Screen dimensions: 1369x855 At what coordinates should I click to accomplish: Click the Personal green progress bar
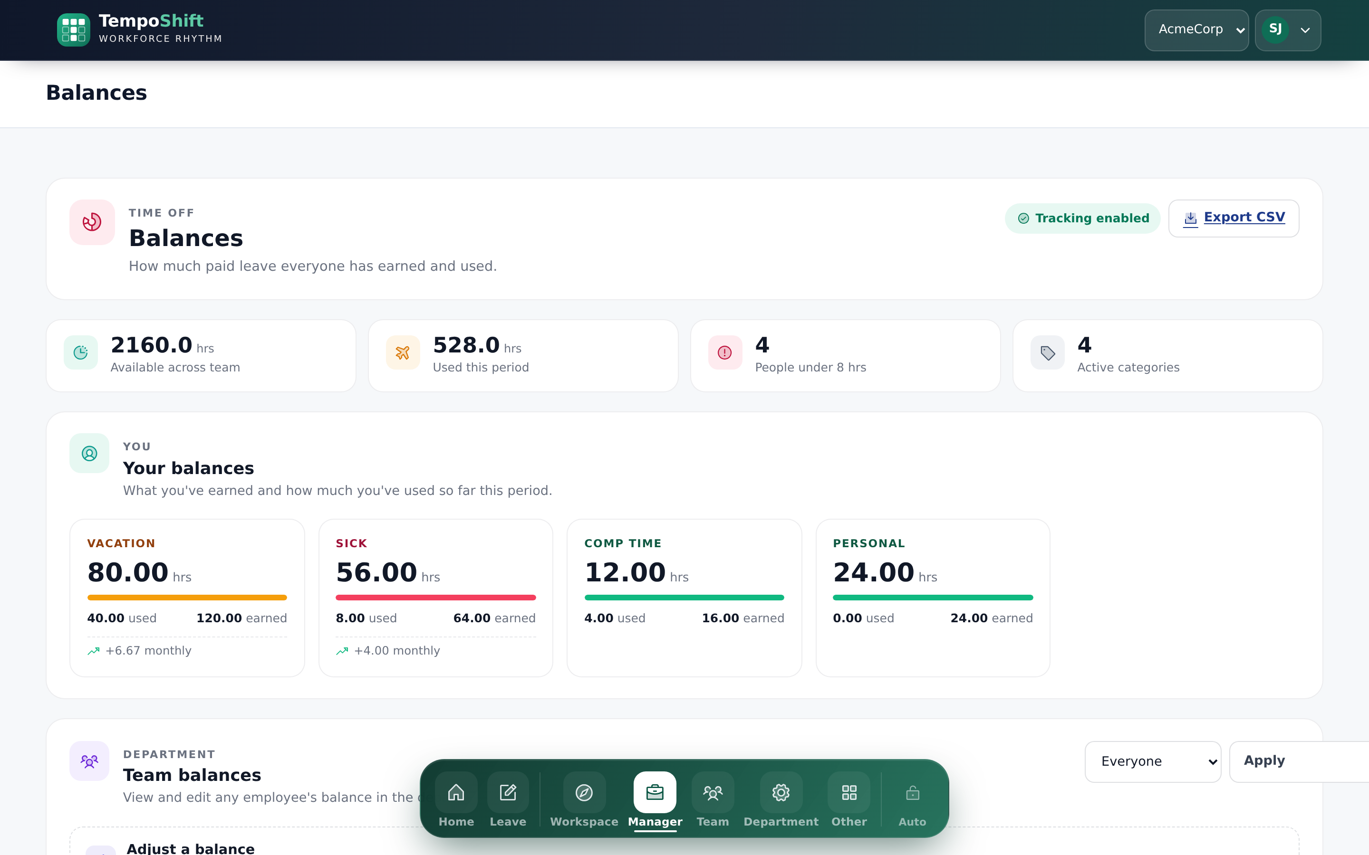pos(933,598)
